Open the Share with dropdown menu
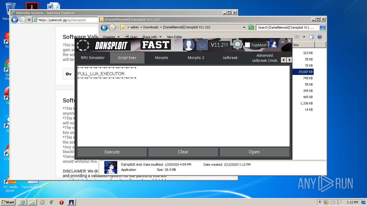The width and height of the screenshot is (367, 206). pyautogui.click(x=152, y=37)
